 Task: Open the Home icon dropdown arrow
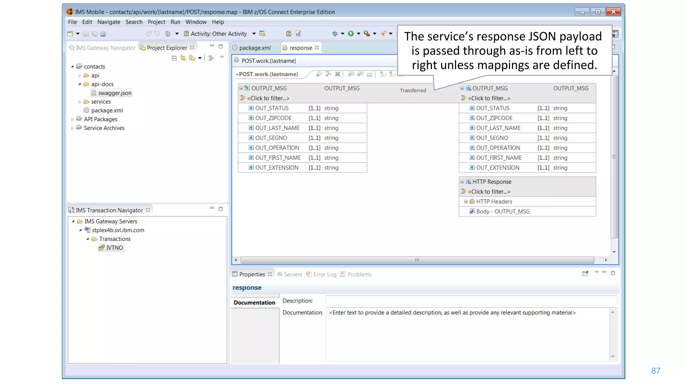(177, 34)
